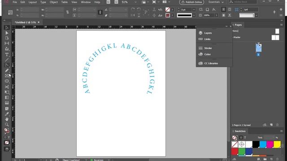Image resolution: width=287 pixels, height=161 pixels.
Task: Select page 1 thumbnail in Pages panel
Action: click(x=258, y=48)
